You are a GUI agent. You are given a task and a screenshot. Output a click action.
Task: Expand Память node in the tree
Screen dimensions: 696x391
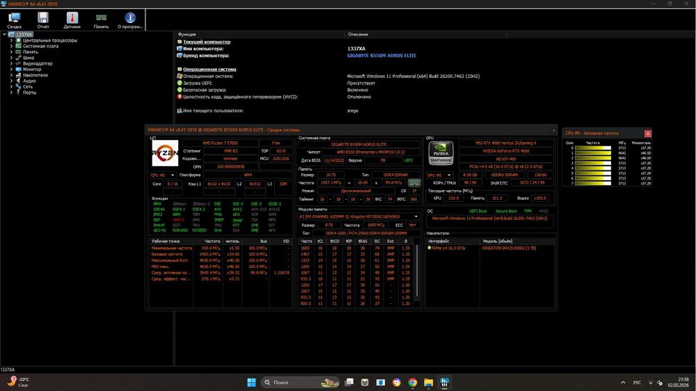(x=12, y=52)
